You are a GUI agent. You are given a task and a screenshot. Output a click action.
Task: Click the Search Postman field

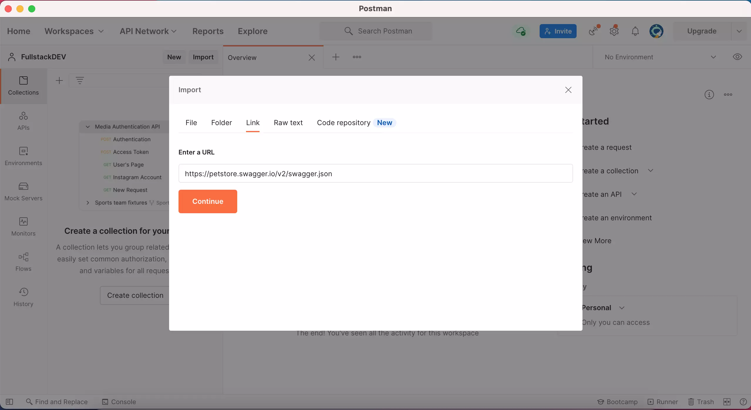[x=376, y=31]
